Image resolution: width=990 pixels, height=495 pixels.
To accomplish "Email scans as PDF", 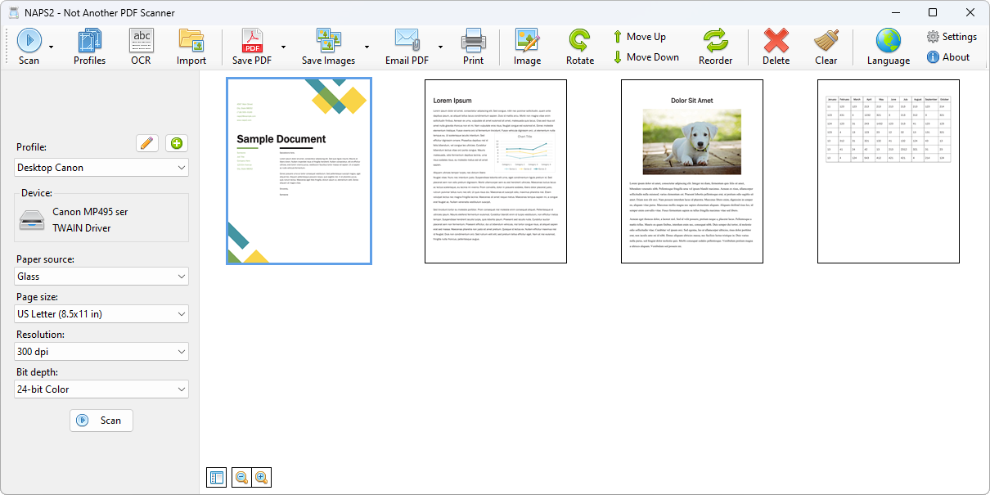I will pyautogui.click(x=406, y=45).
